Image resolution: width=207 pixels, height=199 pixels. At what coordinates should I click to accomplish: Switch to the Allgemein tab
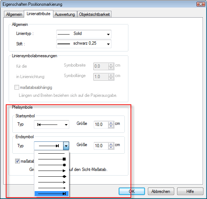coord(14,14)
